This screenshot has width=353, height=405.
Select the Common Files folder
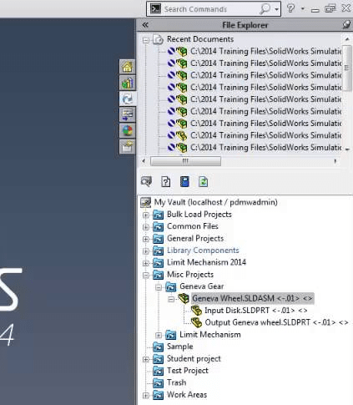(193, 226)
